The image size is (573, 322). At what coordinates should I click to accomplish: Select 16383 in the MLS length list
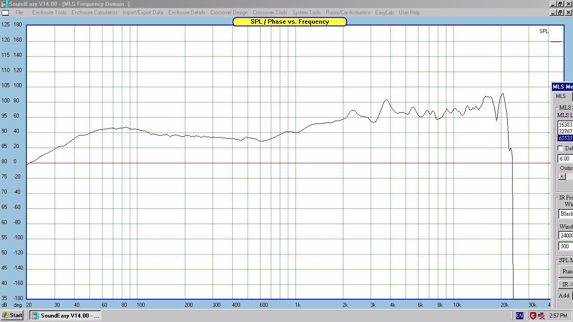(x=565, y=125)
